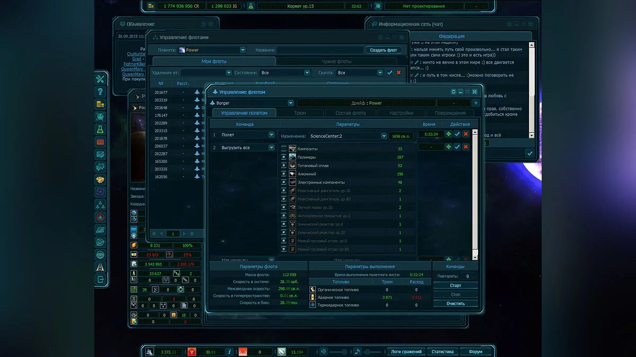The width and height of the screenshot is (636, 357).
Task: Open the red envelope mail sidebar icon
Action: pyautogui.click(x=100, y=142)
